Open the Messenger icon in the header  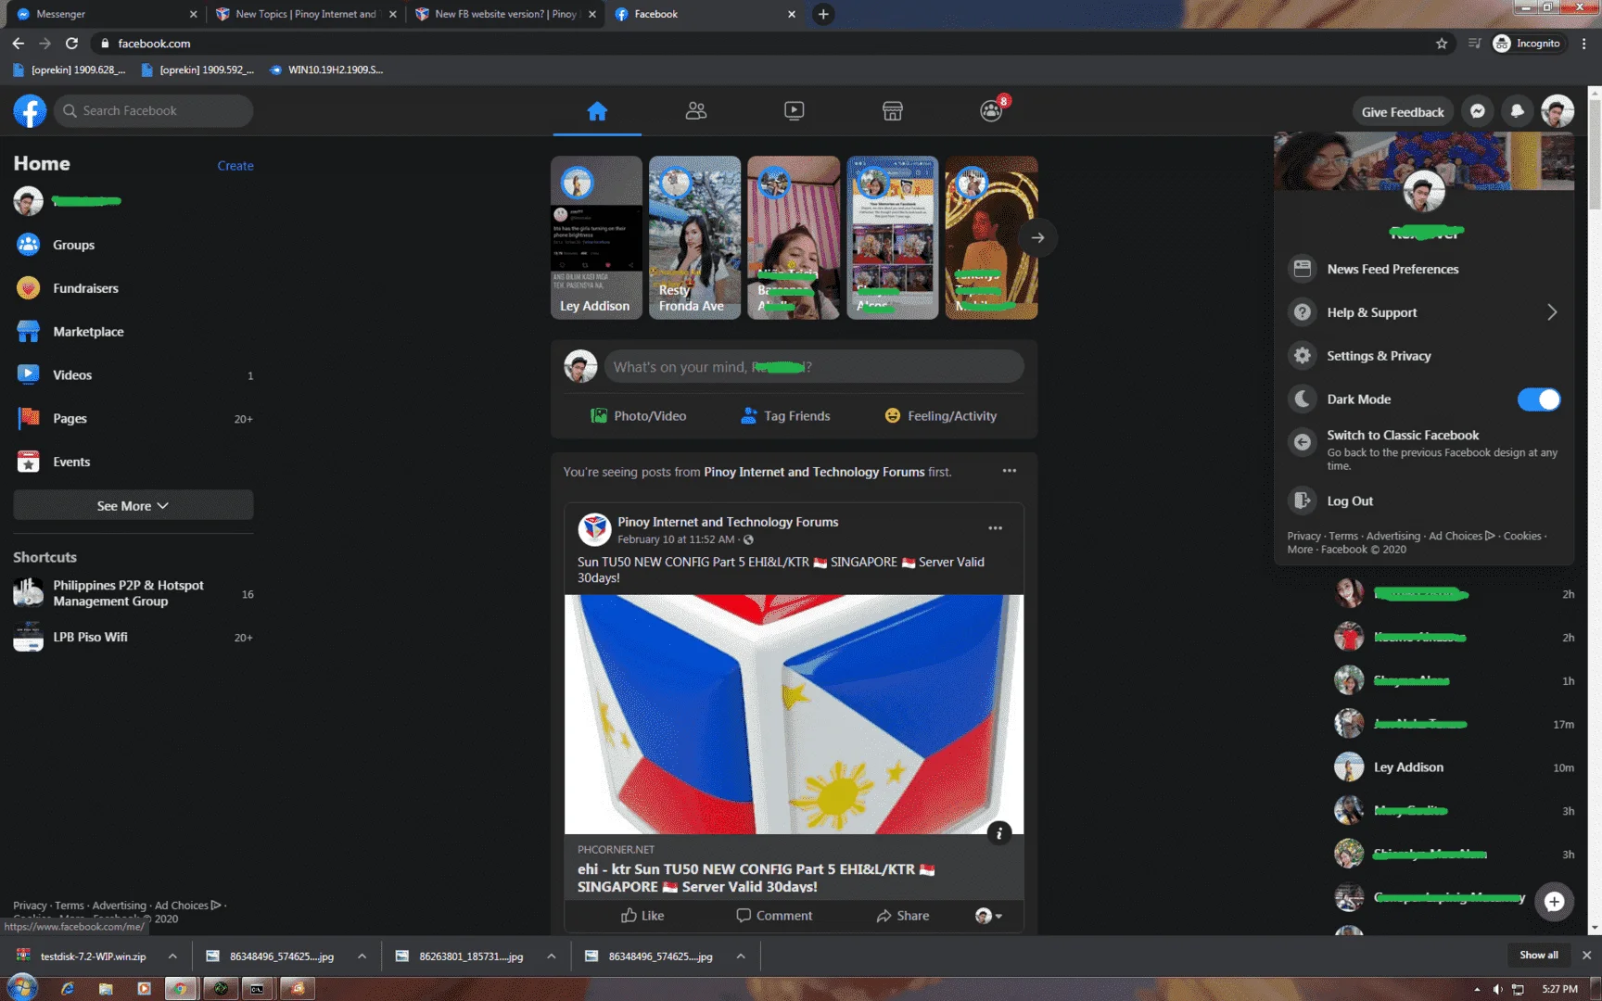coord(1478,111)
